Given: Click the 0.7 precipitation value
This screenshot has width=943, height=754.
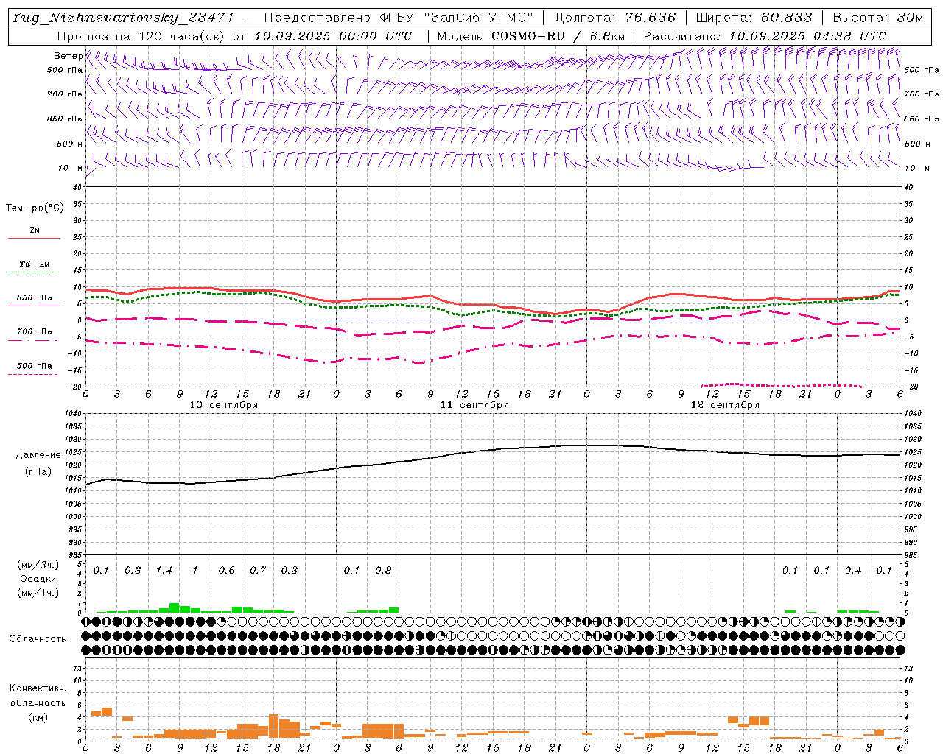Looking at the screenshot, I should 258,571.
